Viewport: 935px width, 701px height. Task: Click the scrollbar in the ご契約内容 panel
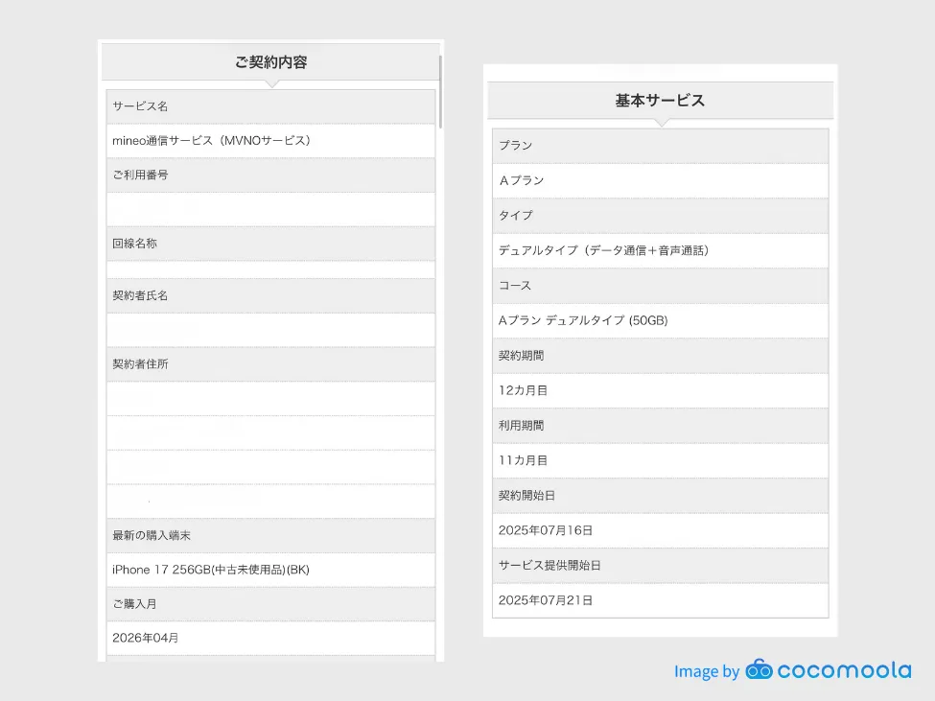point(440,92)
